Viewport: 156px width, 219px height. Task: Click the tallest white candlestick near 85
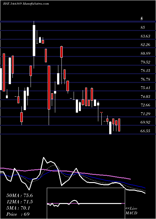(x=34, y=40)
